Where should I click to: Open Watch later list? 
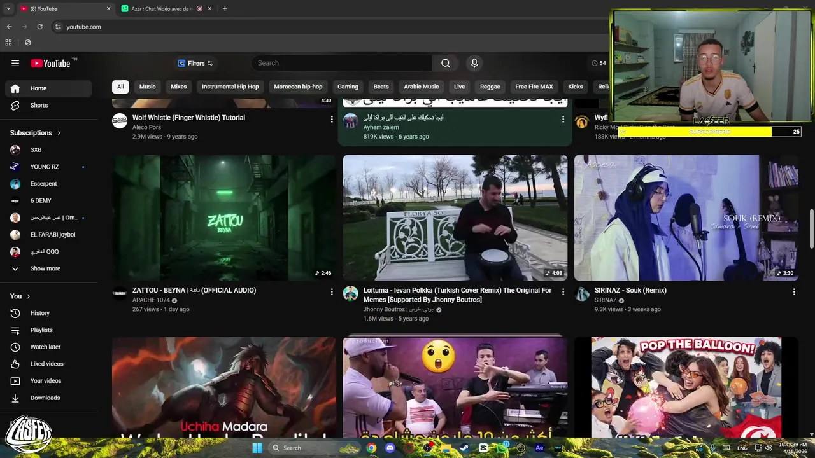pyautogui.click(x=48, y=347)
